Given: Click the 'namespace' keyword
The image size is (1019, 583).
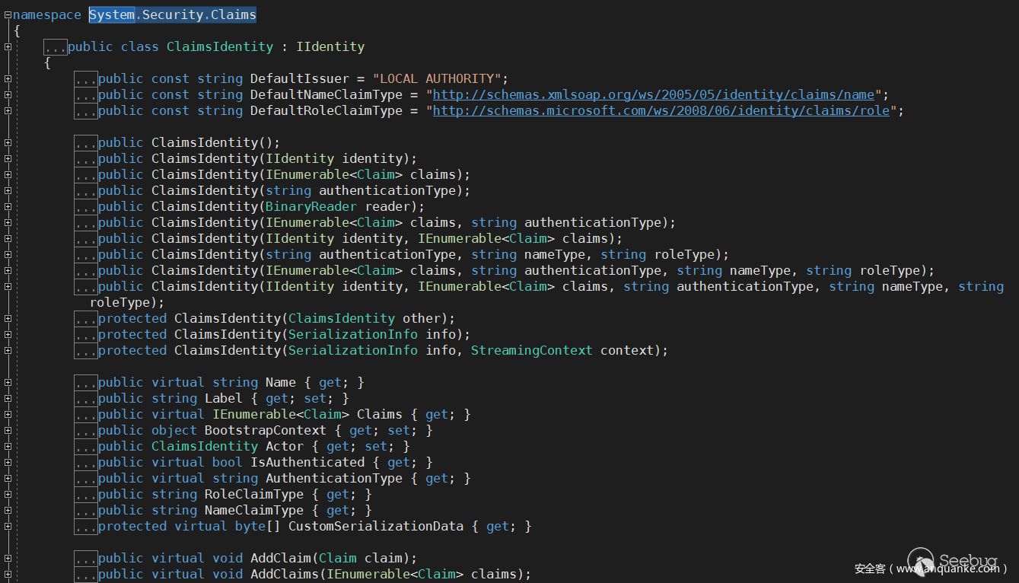Looking at the screenshot, I should pyautogui.click(x=47, y=14).
